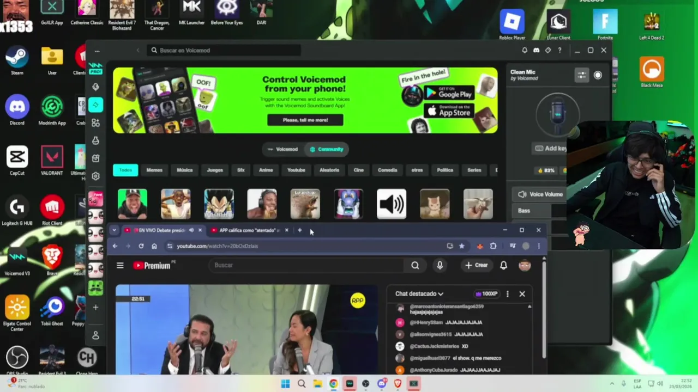Screen dimensions: 698x392
Task: Open the Voicemod sidebar grid-plus icon
Action: click(96, 123)
